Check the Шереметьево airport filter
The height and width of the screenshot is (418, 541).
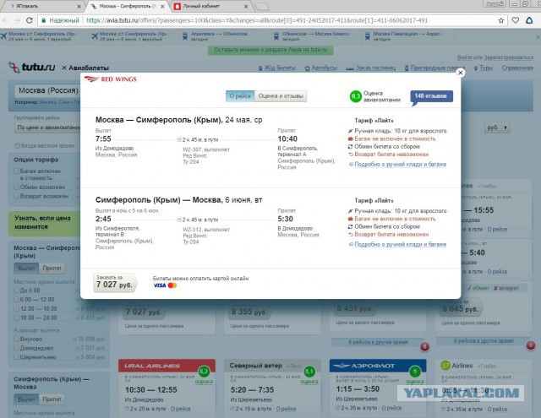click(16, 357)
